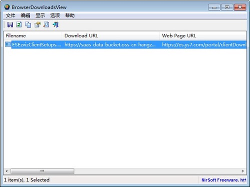Viewport: 250px width, 187px height.
Task: Sort by the Download URL column header
Action: coord(110,35)
